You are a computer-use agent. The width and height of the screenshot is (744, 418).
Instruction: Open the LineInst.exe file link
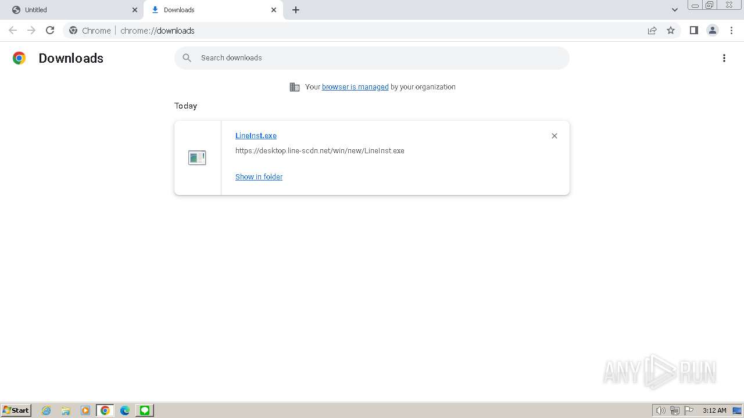[256, 136]
